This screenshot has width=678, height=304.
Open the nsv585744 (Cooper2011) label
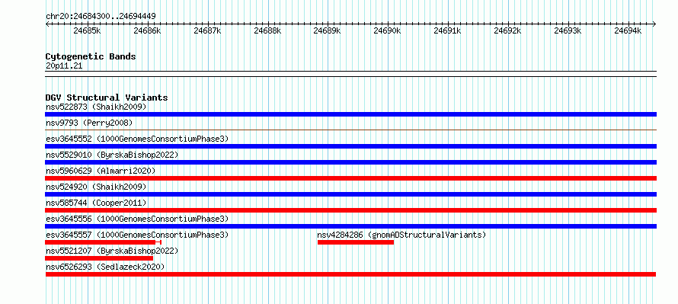pos(96,203)
